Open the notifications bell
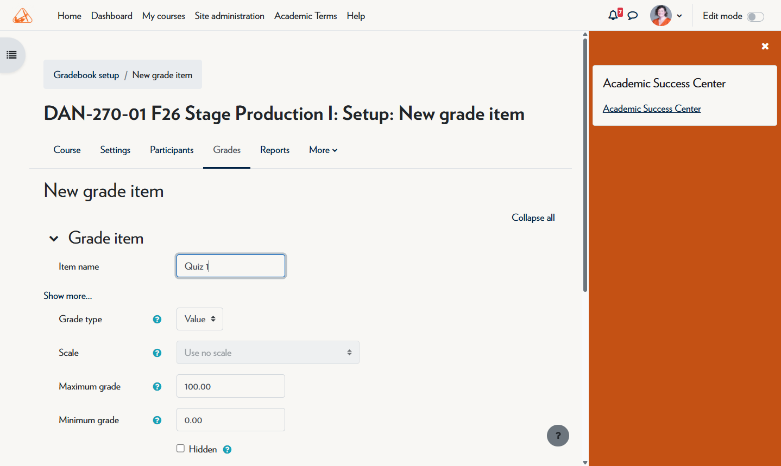The height and width of the screenshot is (466, 781). [613, 15]
